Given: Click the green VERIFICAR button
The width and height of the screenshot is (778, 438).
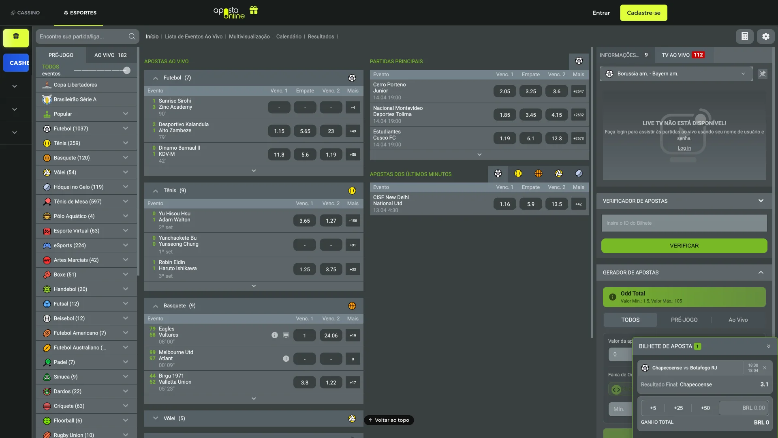Looking at the screenshot, I should pos(684,246).
